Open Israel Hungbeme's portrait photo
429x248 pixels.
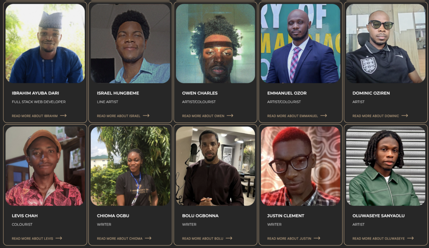[130, 43]
